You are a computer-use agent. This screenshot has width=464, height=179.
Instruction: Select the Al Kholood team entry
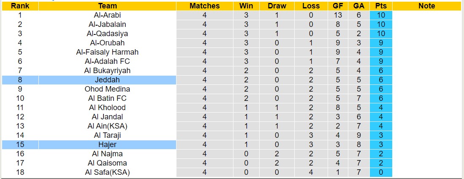[107, 108]
